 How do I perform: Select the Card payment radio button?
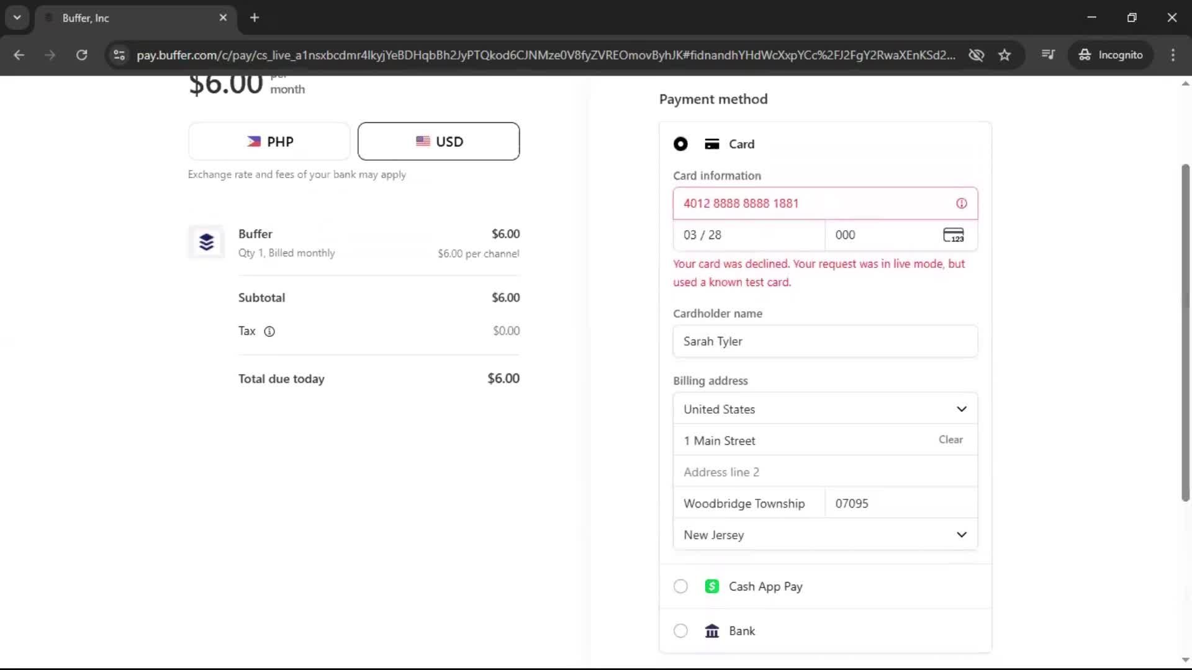coord(680,143)
